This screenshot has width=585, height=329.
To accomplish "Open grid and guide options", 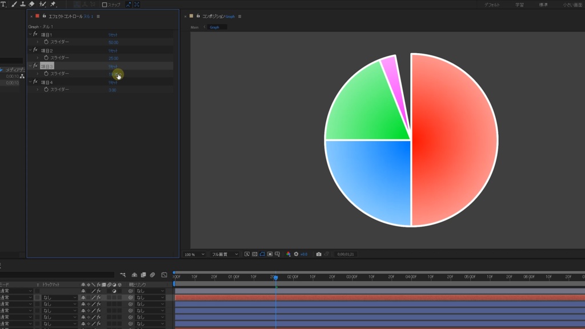I will pyautogui.click(x=277, y=254).
